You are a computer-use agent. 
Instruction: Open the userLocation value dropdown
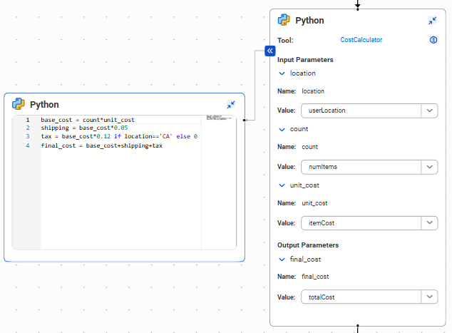429,111
